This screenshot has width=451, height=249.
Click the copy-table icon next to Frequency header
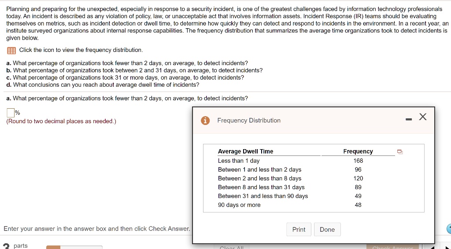coord(399,152)
